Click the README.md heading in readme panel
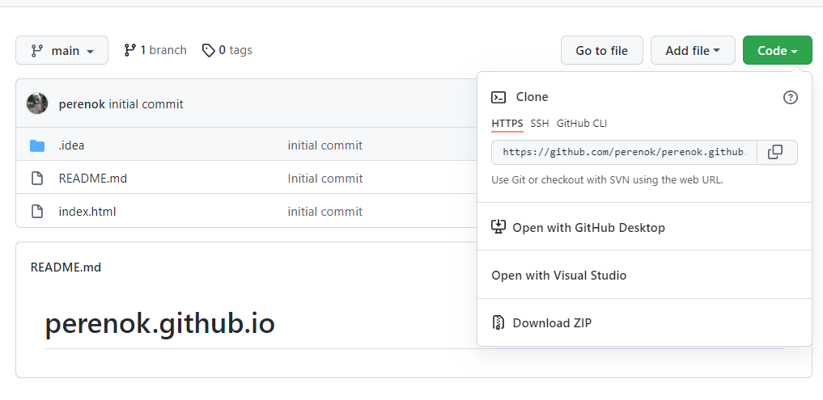Viewport: 823px width, 400px height. pos(66,267)
